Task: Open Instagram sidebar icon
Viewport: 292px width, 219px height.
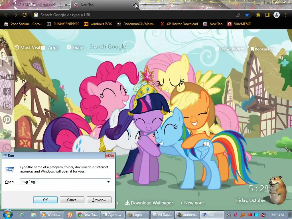Action: tap(7, 106)
